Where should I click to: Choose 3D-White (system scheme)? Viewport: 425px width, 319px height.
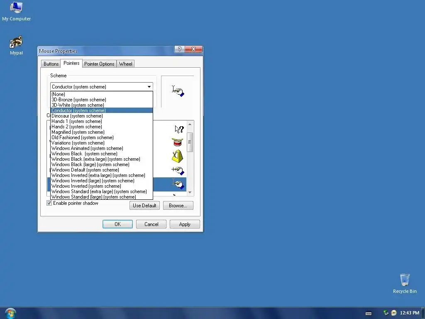tap(102, 105)
